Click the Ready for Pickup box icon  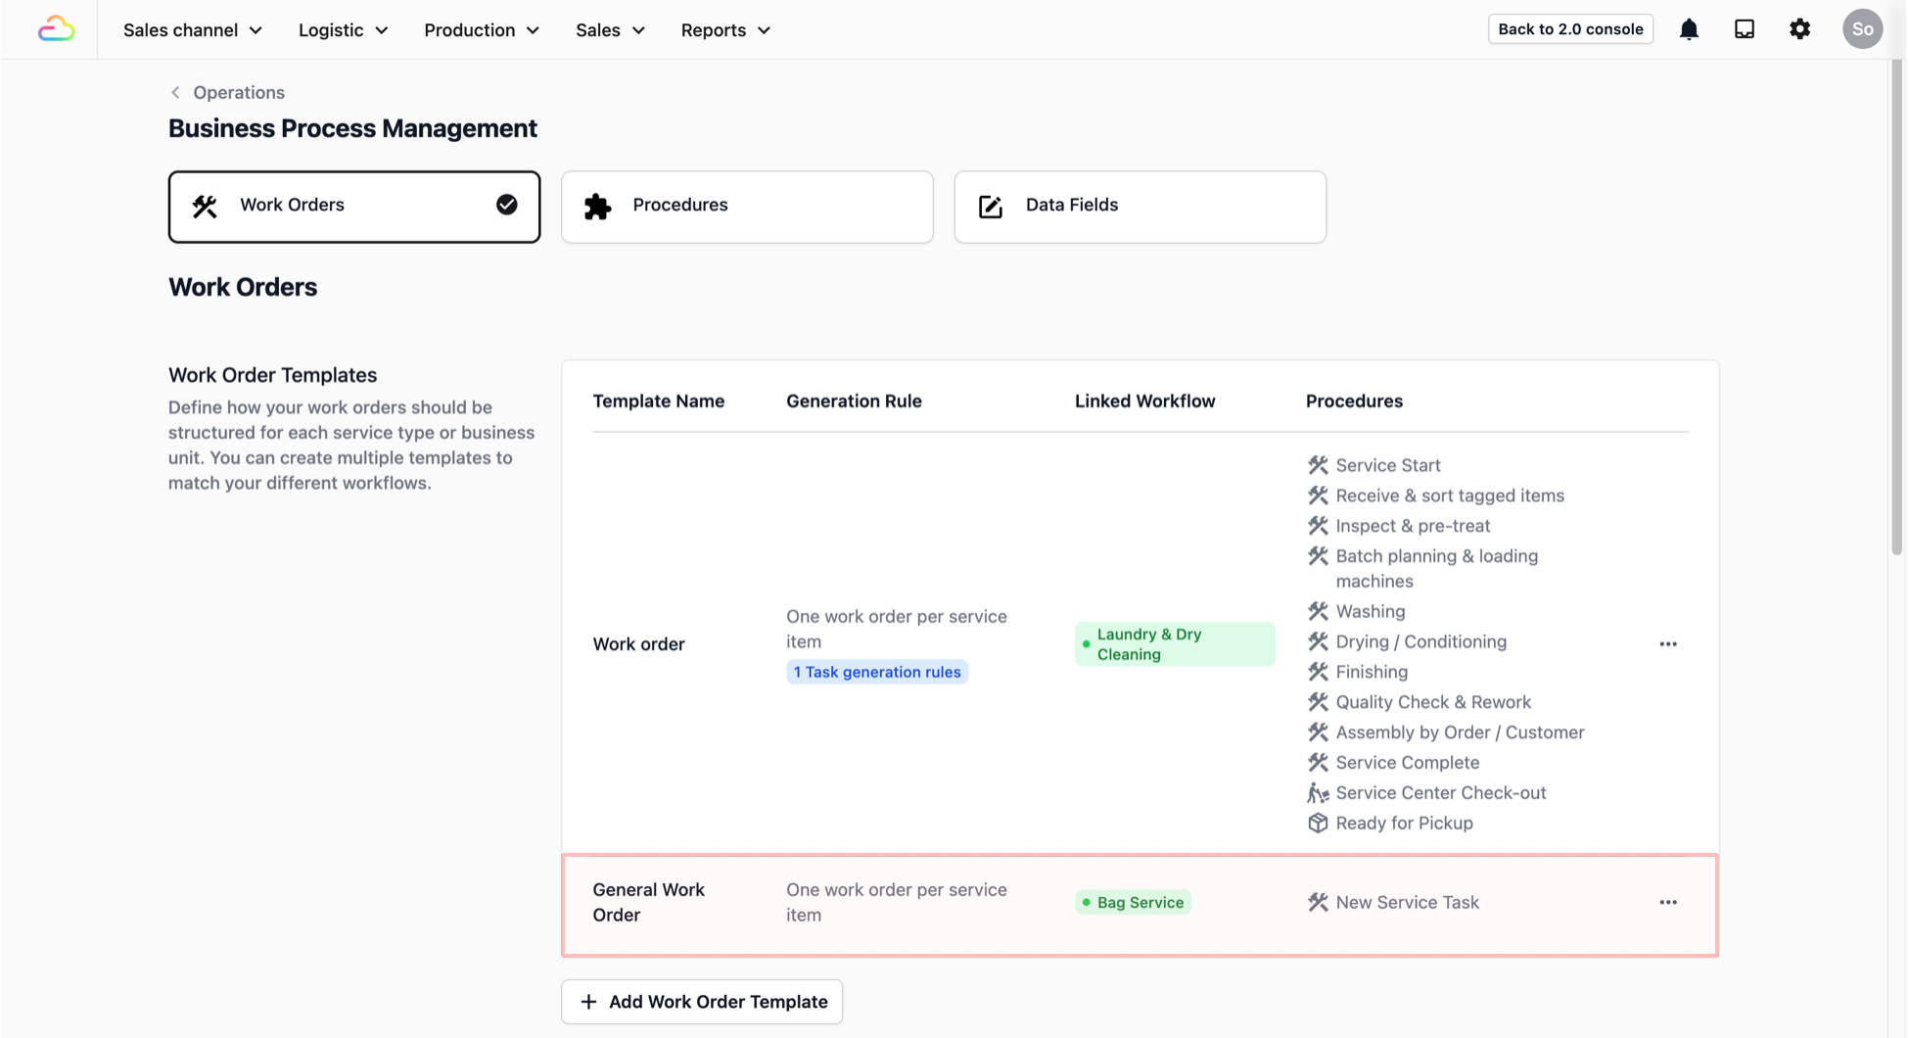point(1318,824)
